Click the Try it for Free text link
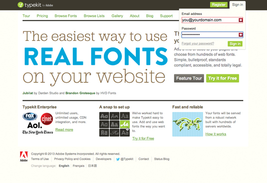Image resolution: width=267 pixels, height=183 pixels. point(143,139)
